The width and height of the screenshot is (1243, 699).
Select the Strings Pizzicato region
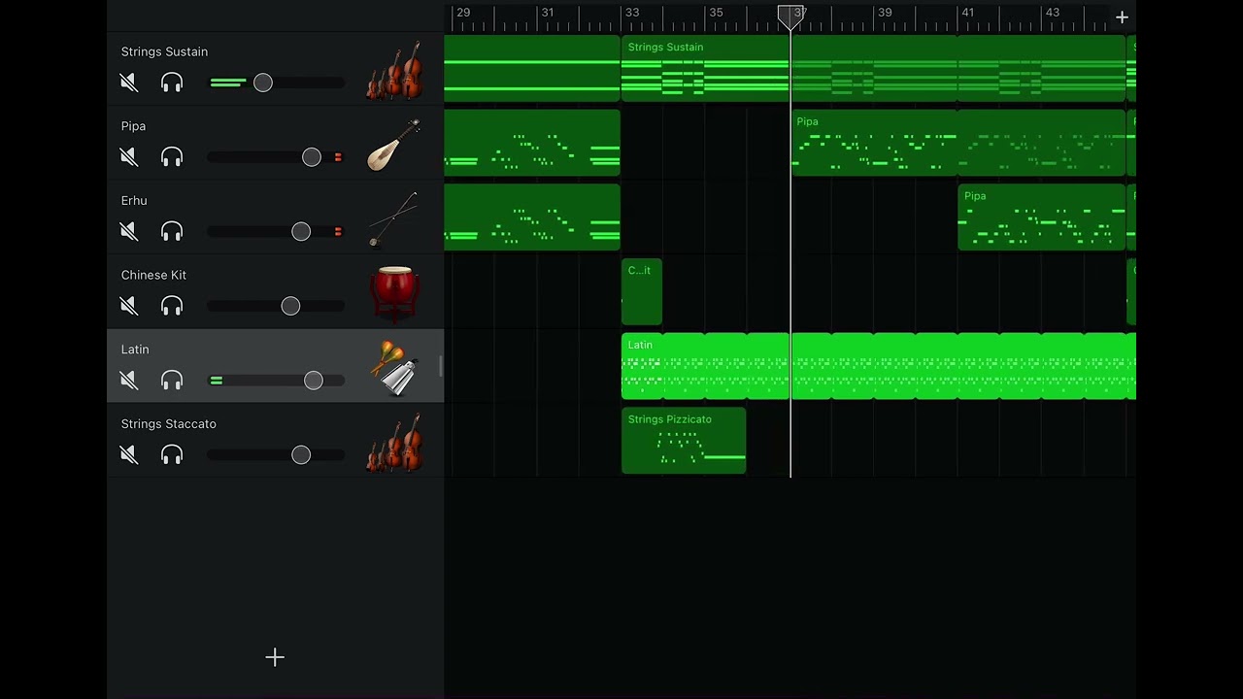pos(684,441)
